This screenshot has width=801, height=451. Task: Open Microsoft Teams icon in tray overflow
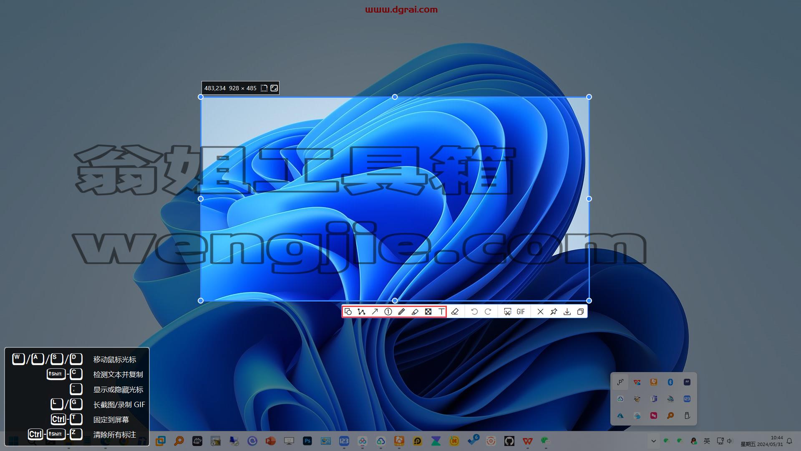point(654,399)
